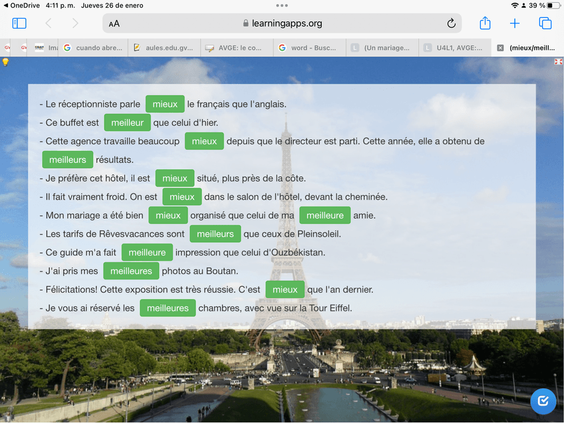
Task: Tap the learningapps.org address bar
Action: pos(283,23)
